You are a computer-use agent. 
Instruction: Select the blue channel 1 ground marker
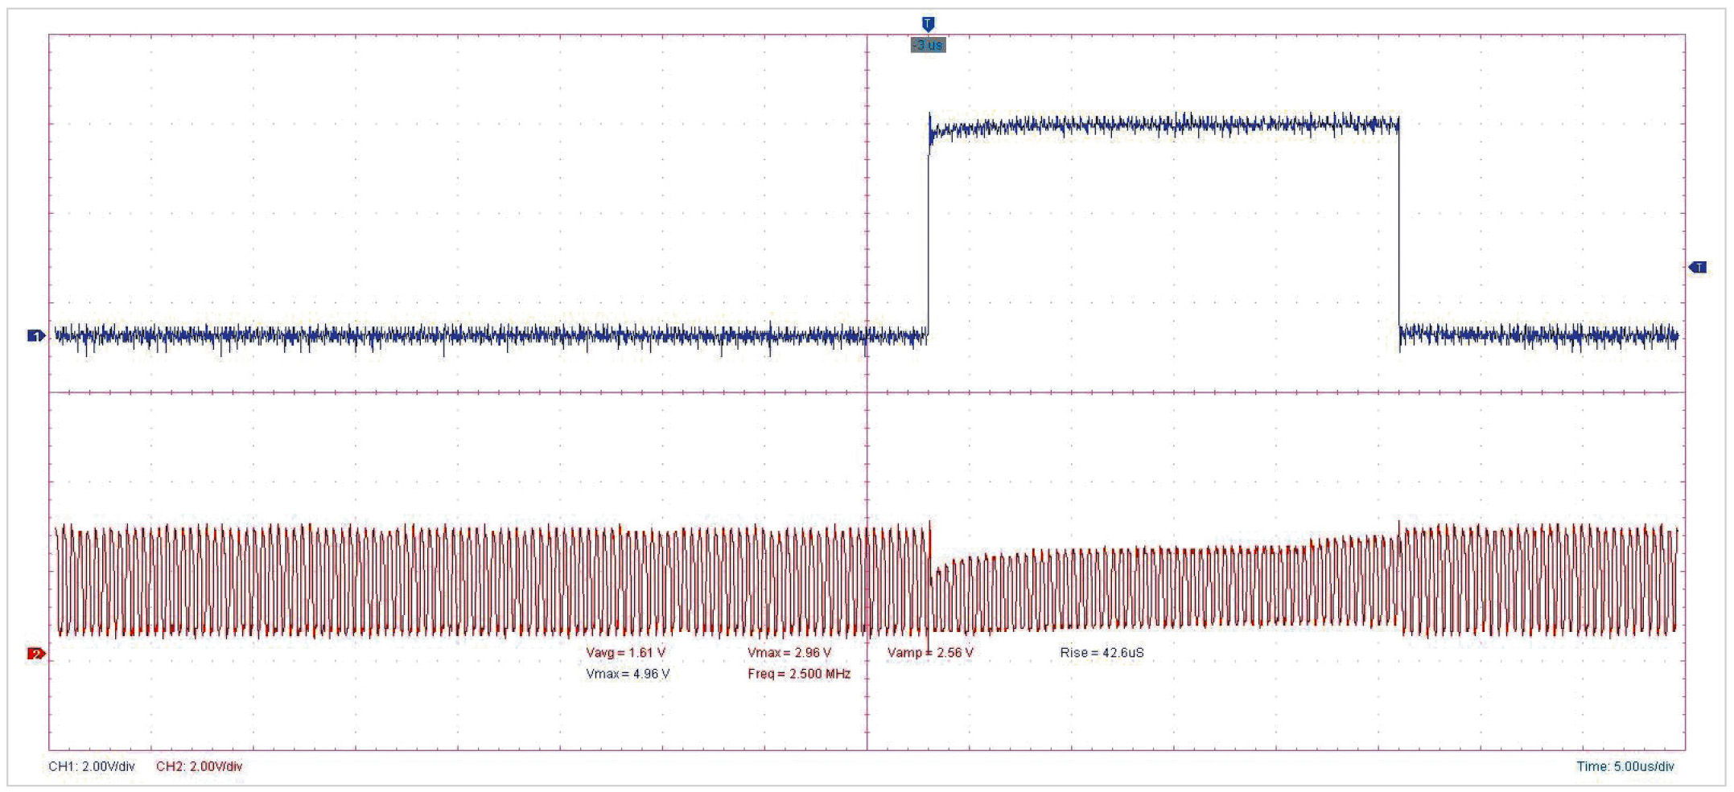(x=35, y=335)
